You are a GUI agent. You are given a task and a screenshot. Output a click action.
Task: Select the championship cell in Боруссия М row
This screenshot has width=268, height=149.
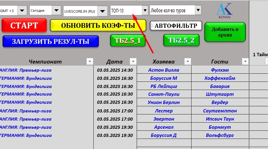(x=46, y=78)
